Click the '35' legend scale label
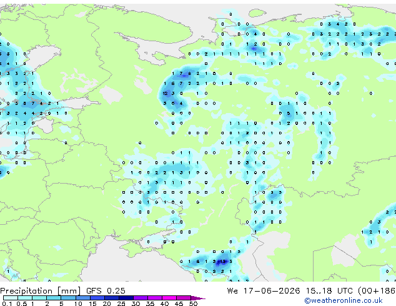 click(x=150, y=304)
